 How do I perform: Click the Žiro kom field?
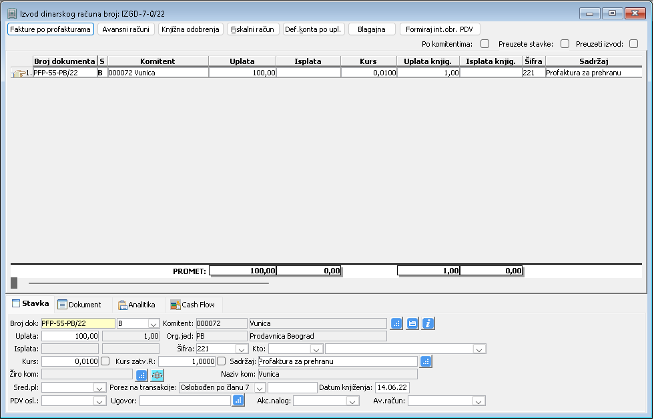click(x=87, y=375)
